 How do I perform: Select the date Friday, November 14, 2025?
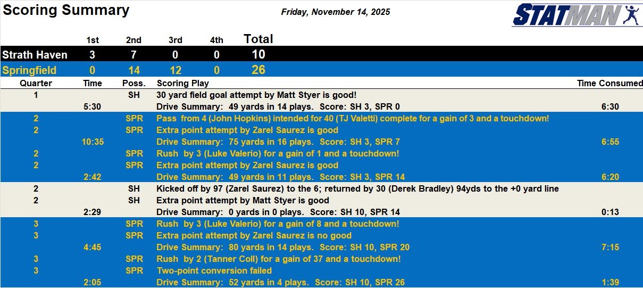click(336, 12)
